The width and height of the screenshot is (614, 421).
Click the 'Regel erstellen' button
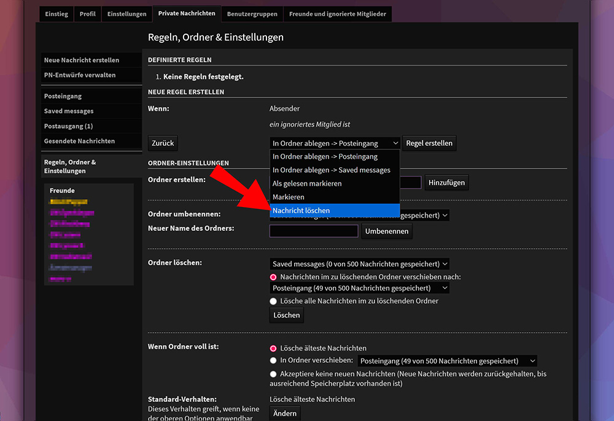pyautogui.click(x=429, y=143)
